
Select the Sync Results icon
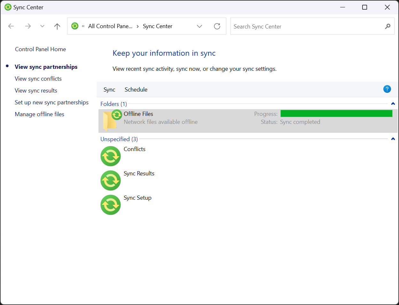(x=111, y=181)
